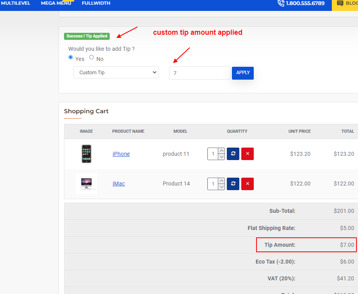358x294 pixels.
Task: Navigate to the FULLWIDTH page
Action: pyautogui.click(x=96, y=3)
